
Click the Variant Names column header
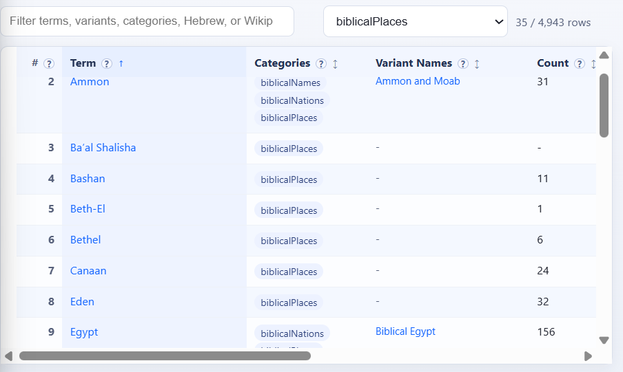413,63
